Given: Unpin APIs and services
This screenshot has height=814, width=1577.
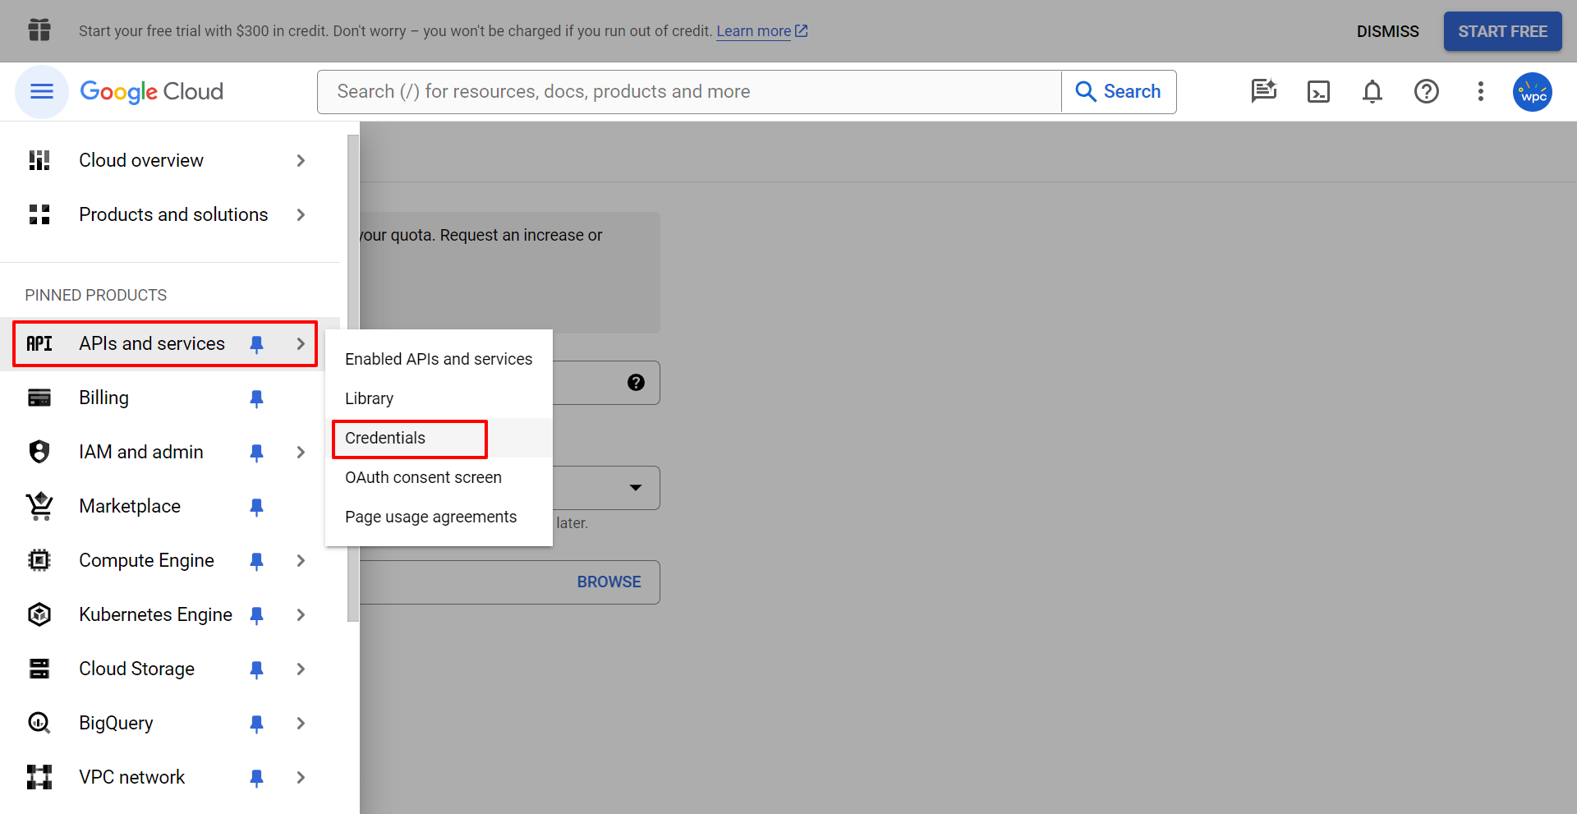Looking at the screenshot, I should [x=256, y=344].
